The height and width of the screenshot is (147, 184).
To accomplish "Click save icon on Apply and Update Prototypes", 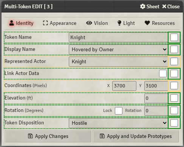I will 102,136.
